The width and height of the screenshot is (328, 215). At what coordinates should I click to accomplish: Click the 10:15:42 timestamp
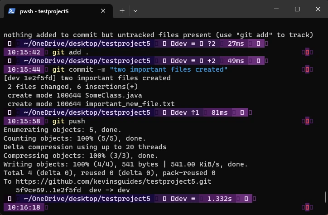coord(24,52)
